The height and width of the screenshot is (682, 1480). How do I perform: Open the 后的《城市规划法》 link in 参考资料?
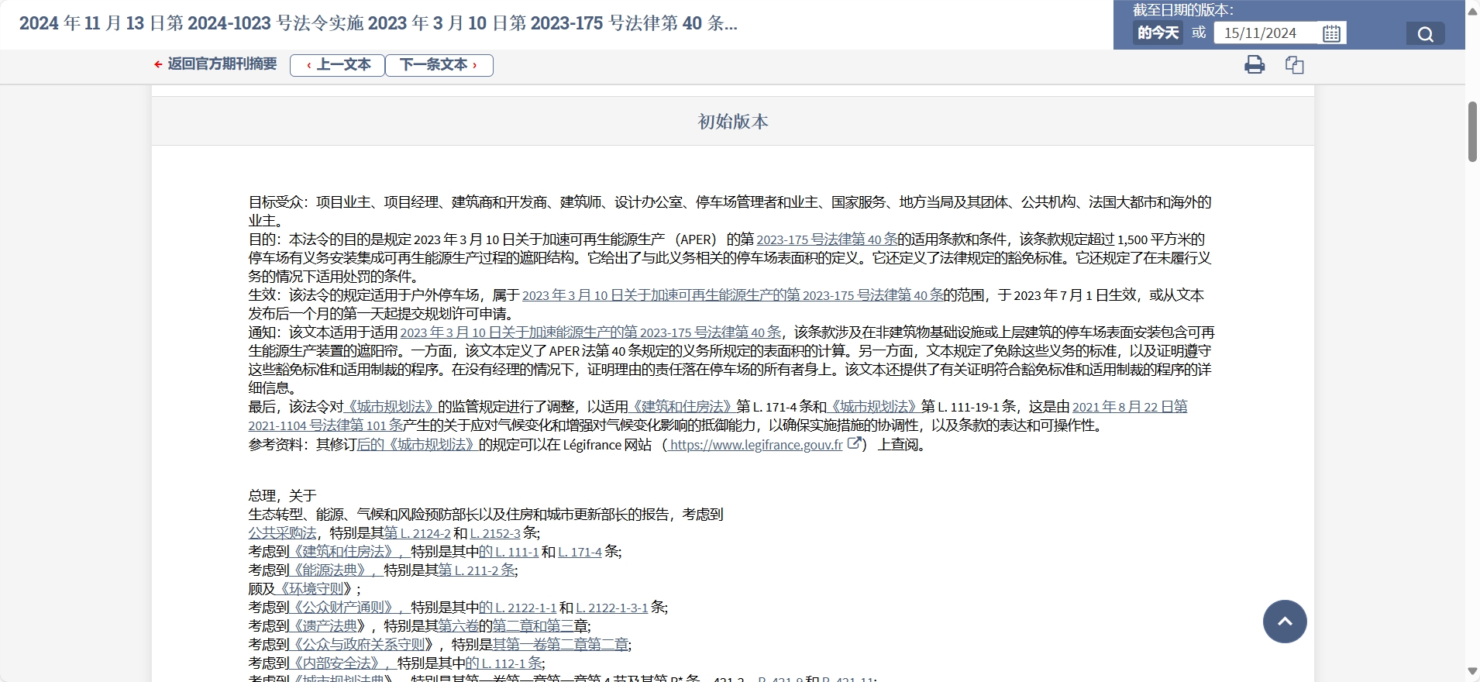coord(416,445)
